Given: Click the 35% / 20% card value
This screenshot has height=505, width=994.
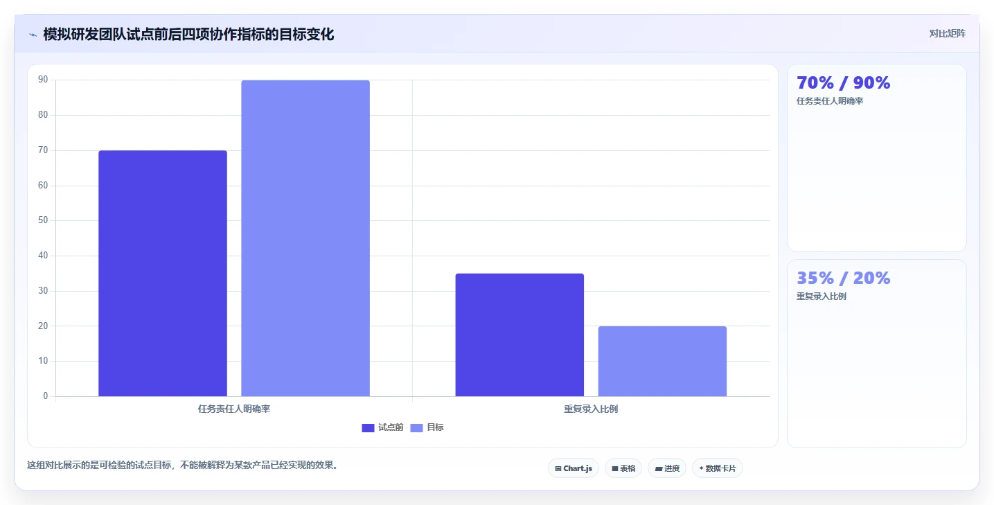Looking at the screenshot, I should tap(843, 278).
